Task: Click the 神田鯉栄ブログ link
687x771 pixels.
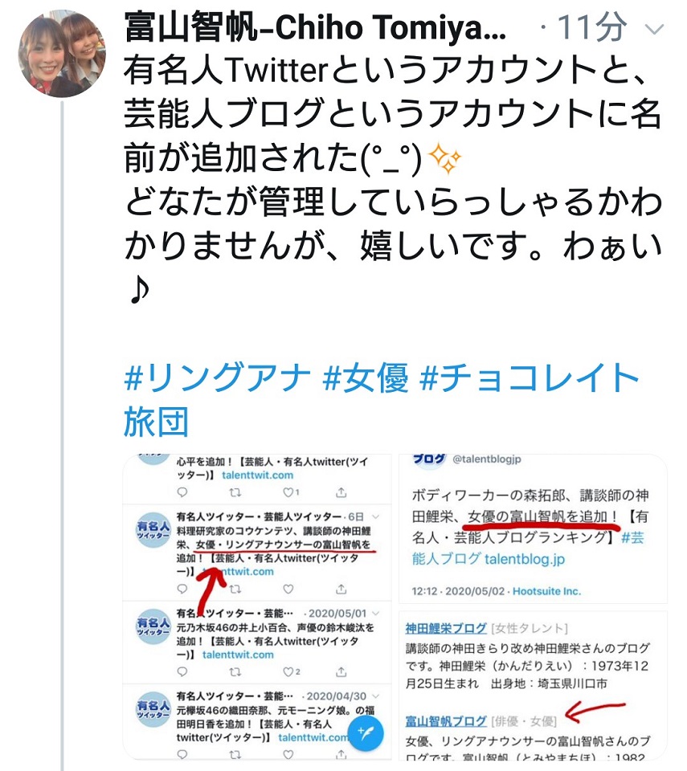Action: tap(446, 628)
